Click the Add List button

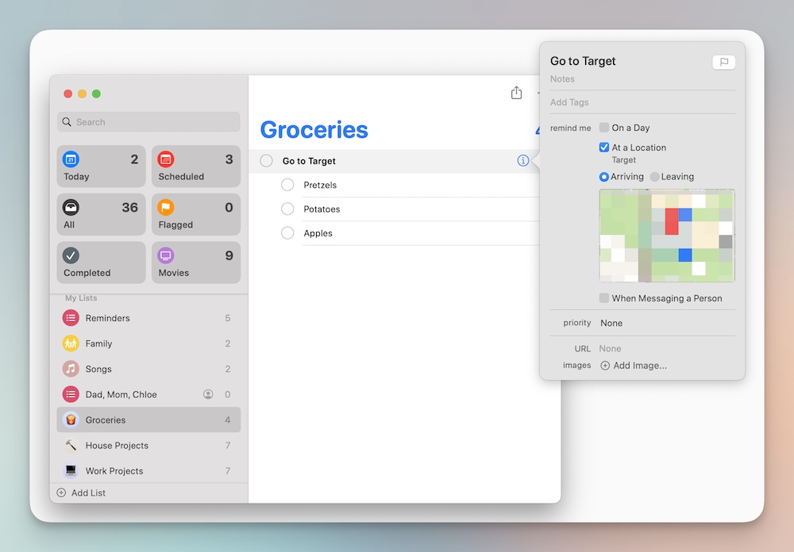[x=82, y=493]
